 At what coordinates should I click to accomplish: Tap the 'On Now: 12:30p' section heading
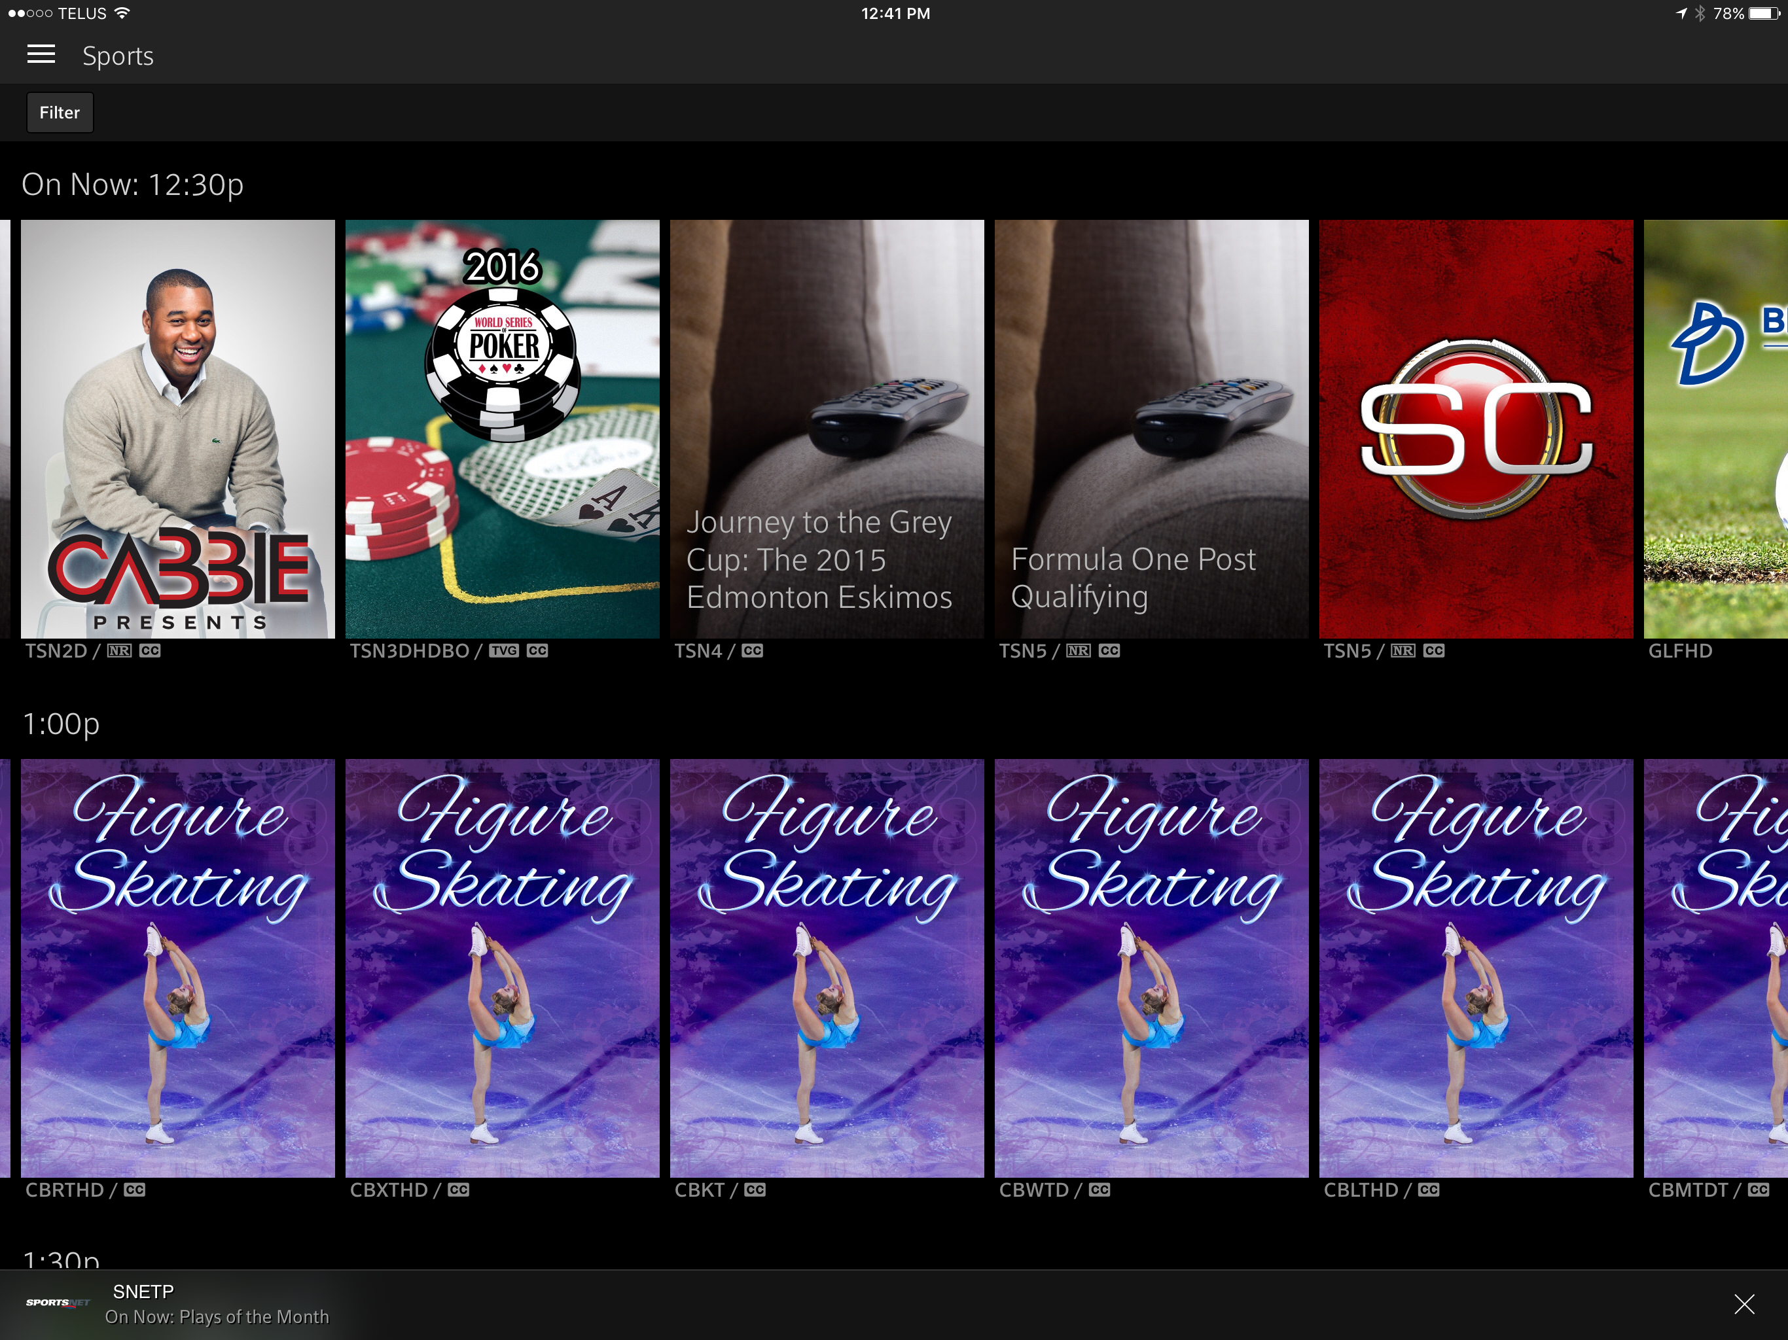point(133,185)
